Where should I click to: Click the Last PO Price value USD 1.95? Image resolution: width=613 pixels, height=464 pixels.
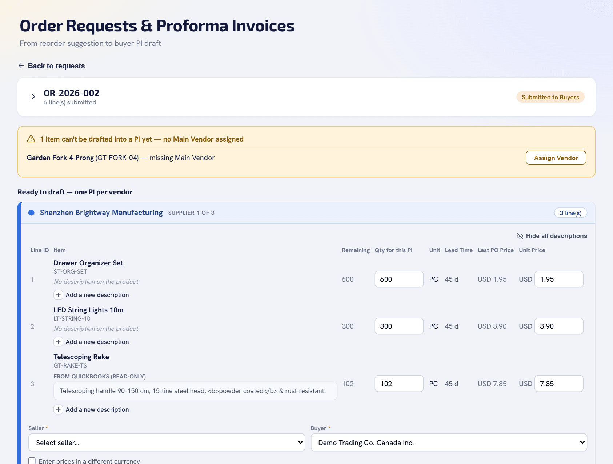492,279
